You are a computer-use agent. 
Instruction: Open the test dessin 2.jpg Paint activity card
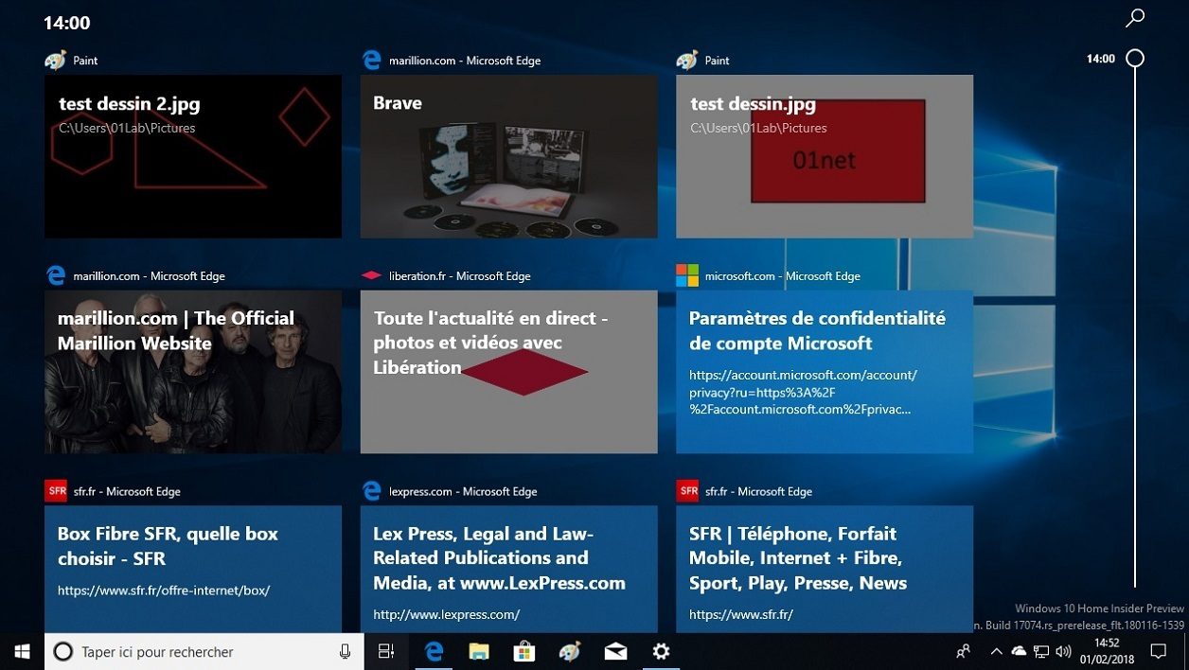pyautogui.click(x=193, y=156)
